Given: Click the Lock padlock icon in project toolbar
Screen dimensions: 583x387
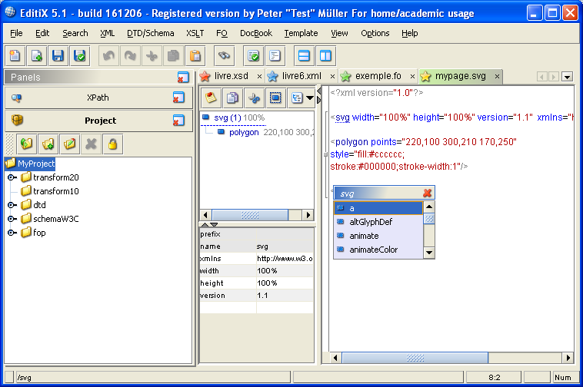Looking at the screenshot, I should click(x=112, y=144).
